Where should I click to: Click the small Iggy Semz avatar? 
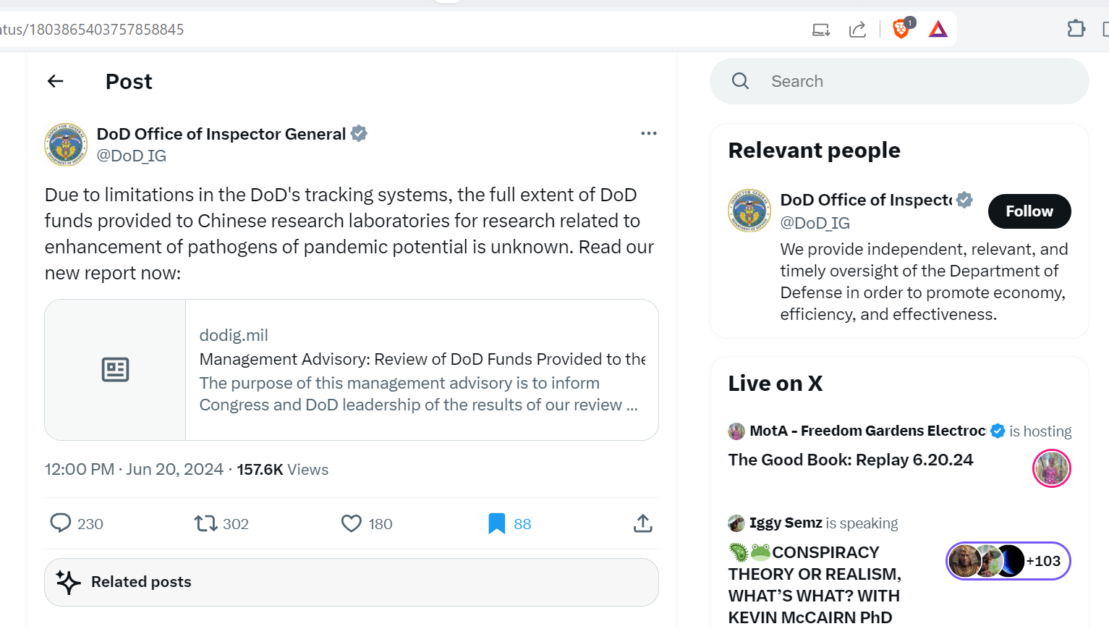point(736,523)
